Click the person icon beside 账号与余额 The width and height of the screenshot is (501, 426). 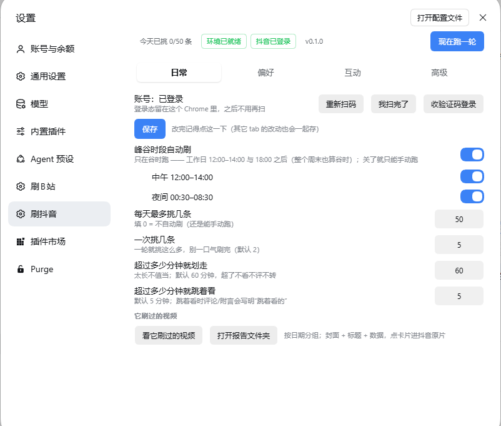[21, 49]
